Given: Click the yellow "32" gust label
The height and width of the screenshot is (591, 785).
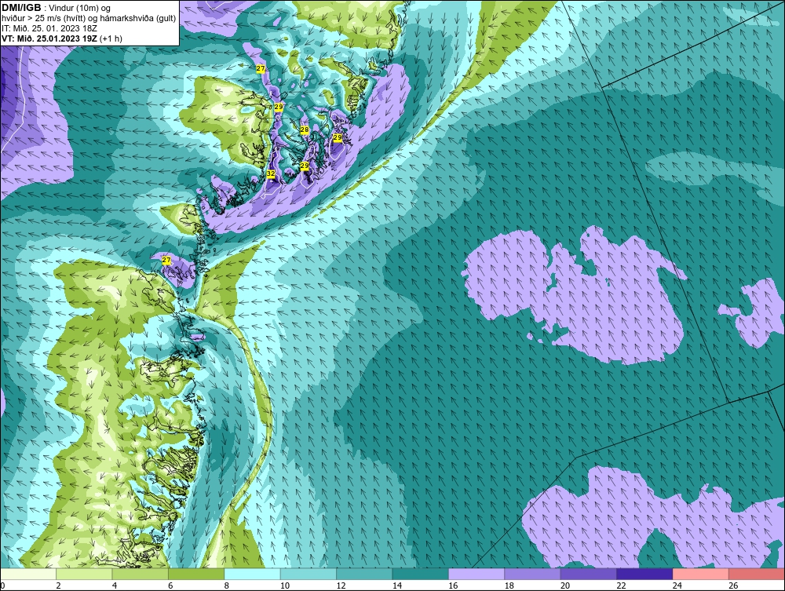Looking at the screenshot, I should (x=270, y=173).
